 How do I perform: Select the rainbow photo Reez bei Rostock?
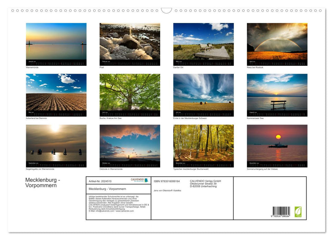pos(277,42)
